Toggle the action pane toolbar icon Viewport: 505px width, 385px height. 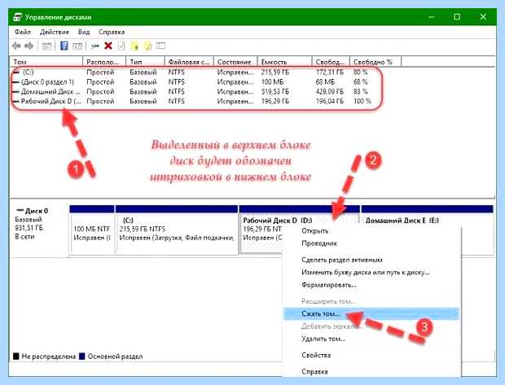pyautogui.click(x=77, y=46)
